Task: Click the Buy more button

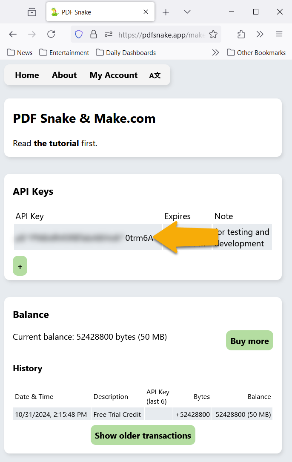Action: click(249, 341)
